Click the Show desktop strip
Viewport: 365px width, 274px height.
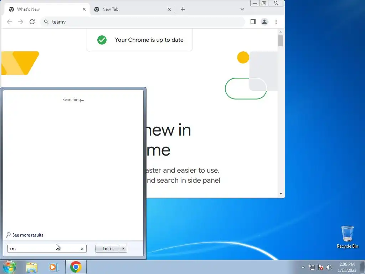(x=363, y=267)
